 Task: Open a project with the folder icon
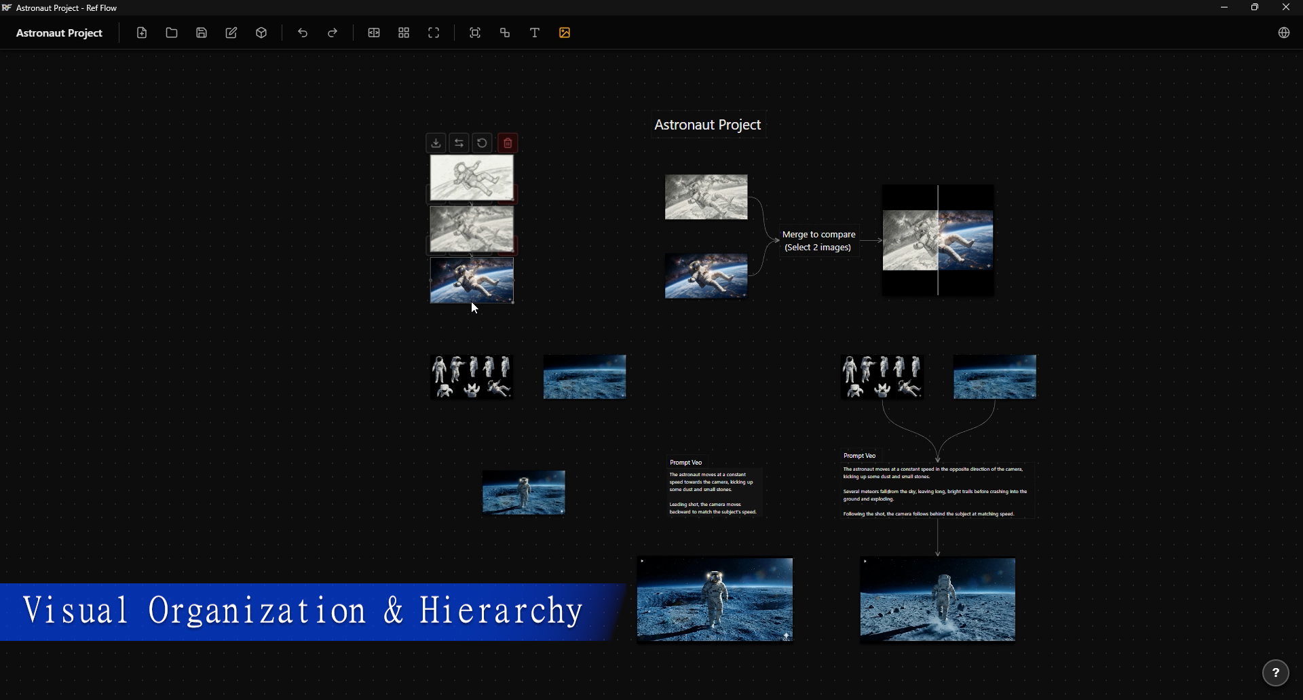172,33
